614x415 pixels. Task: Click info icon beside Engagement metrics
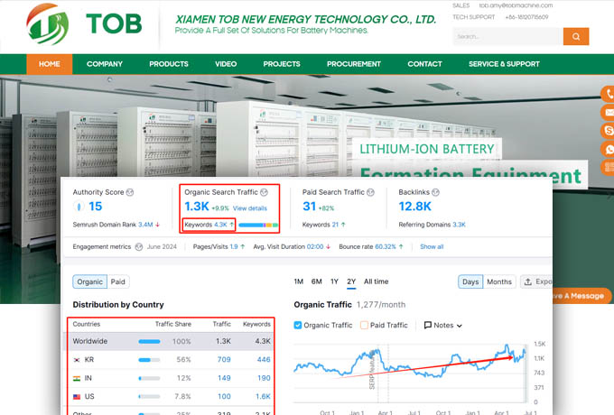(139, 247)
